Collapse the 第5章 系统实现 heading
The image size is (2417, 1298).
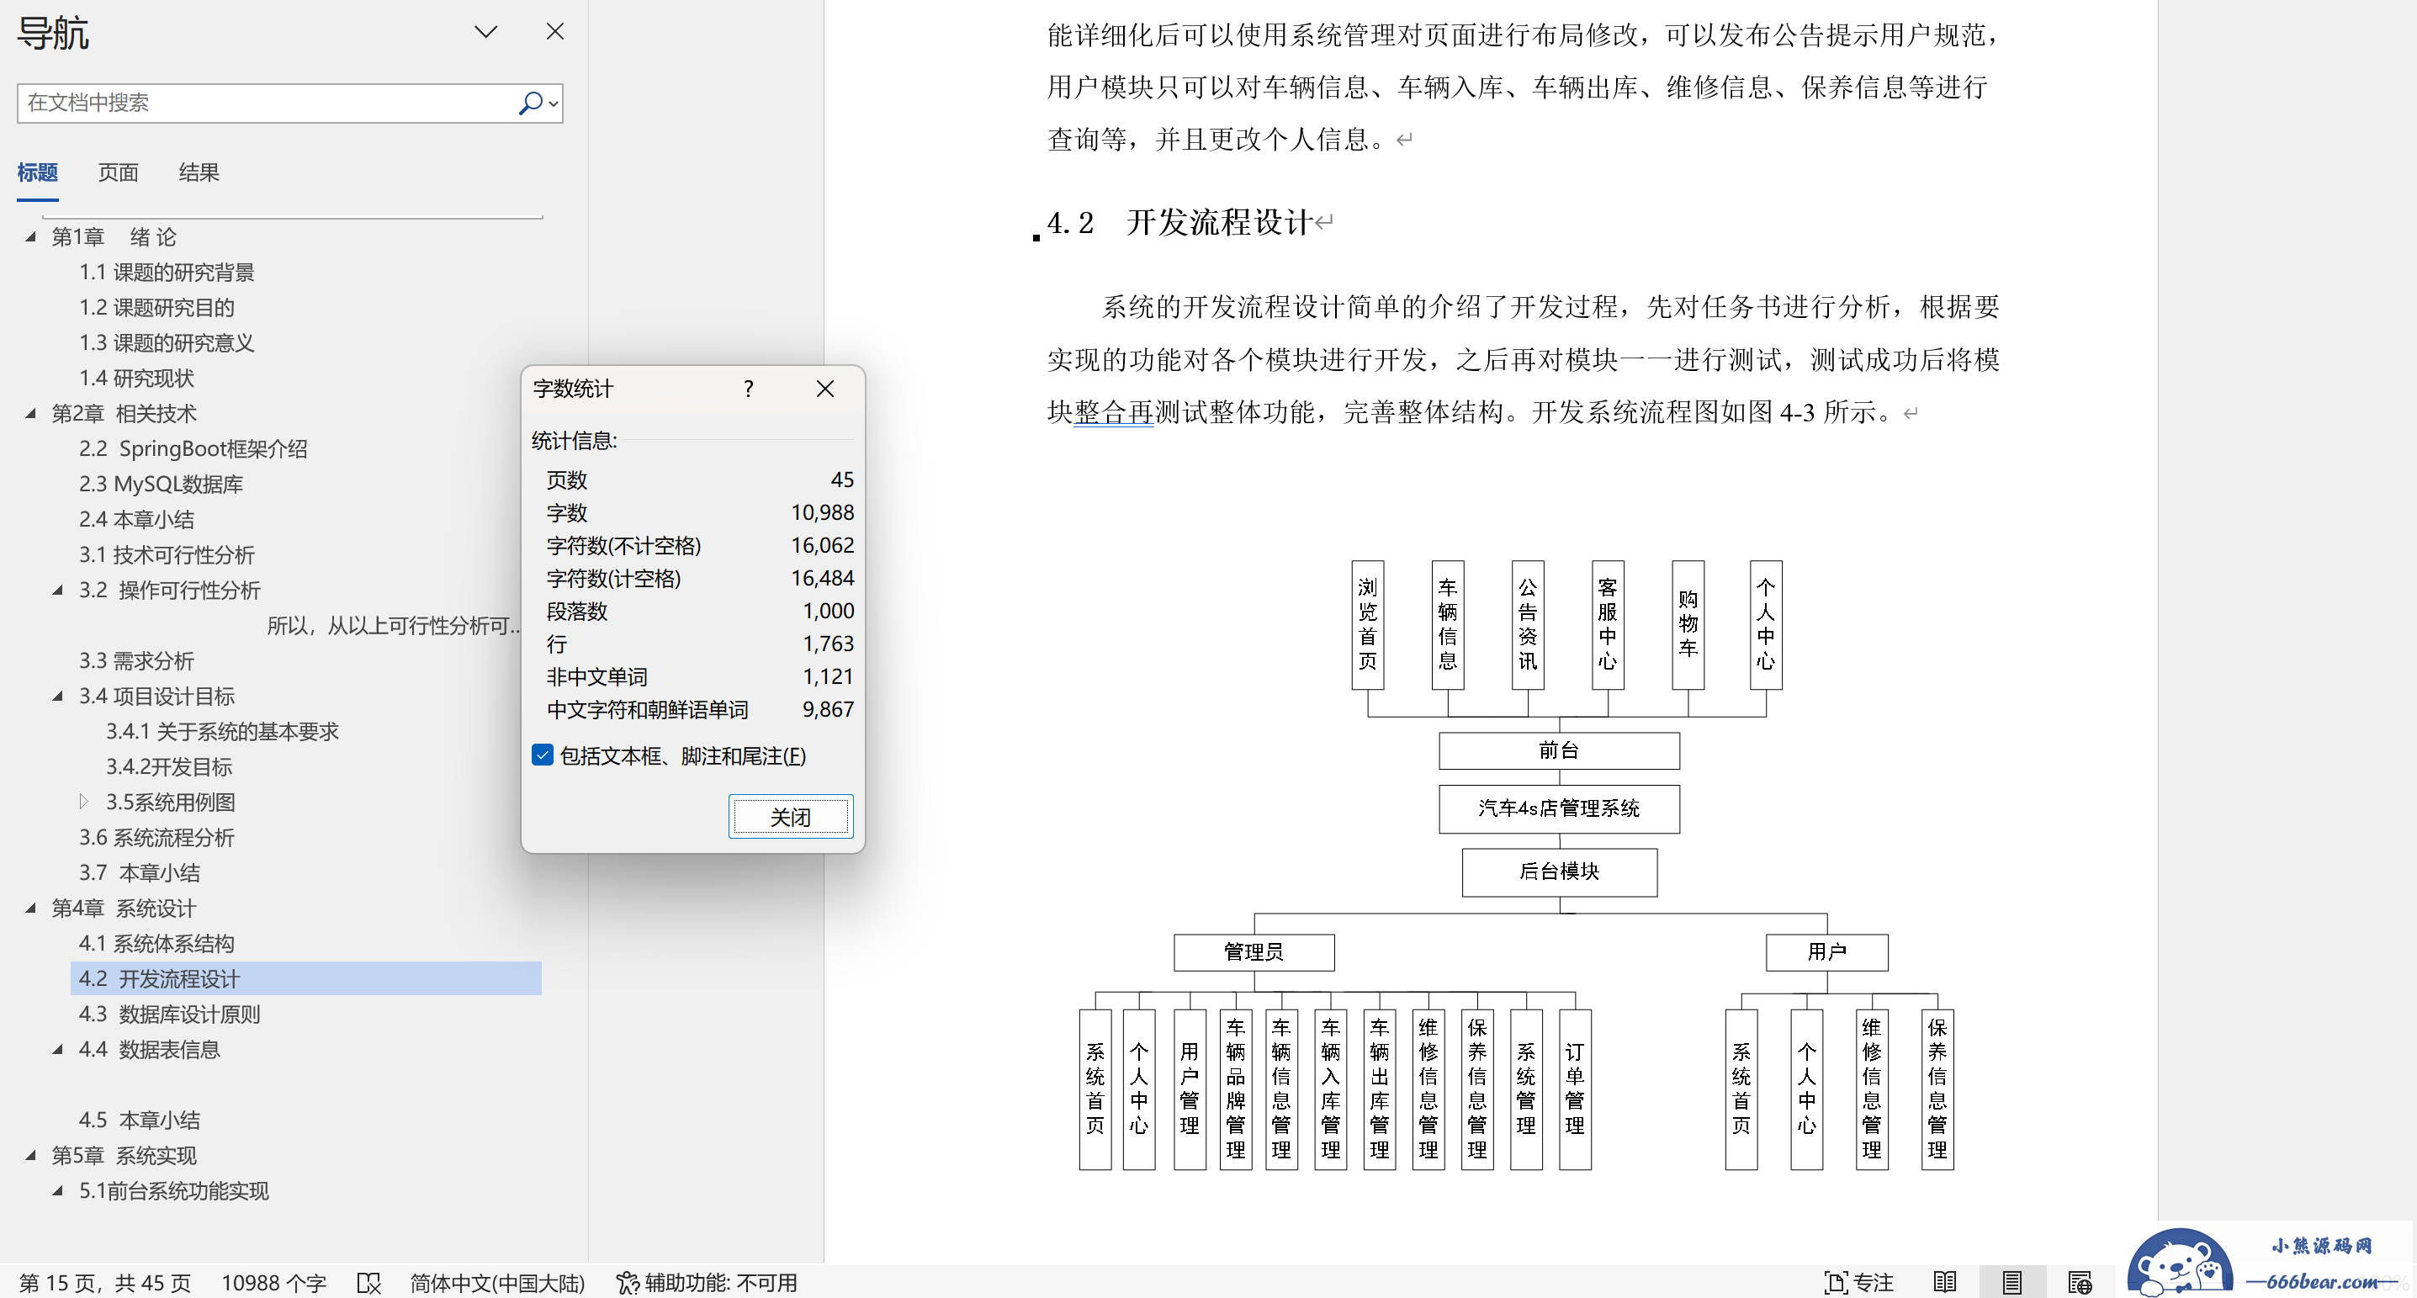tap(30, 1155)
